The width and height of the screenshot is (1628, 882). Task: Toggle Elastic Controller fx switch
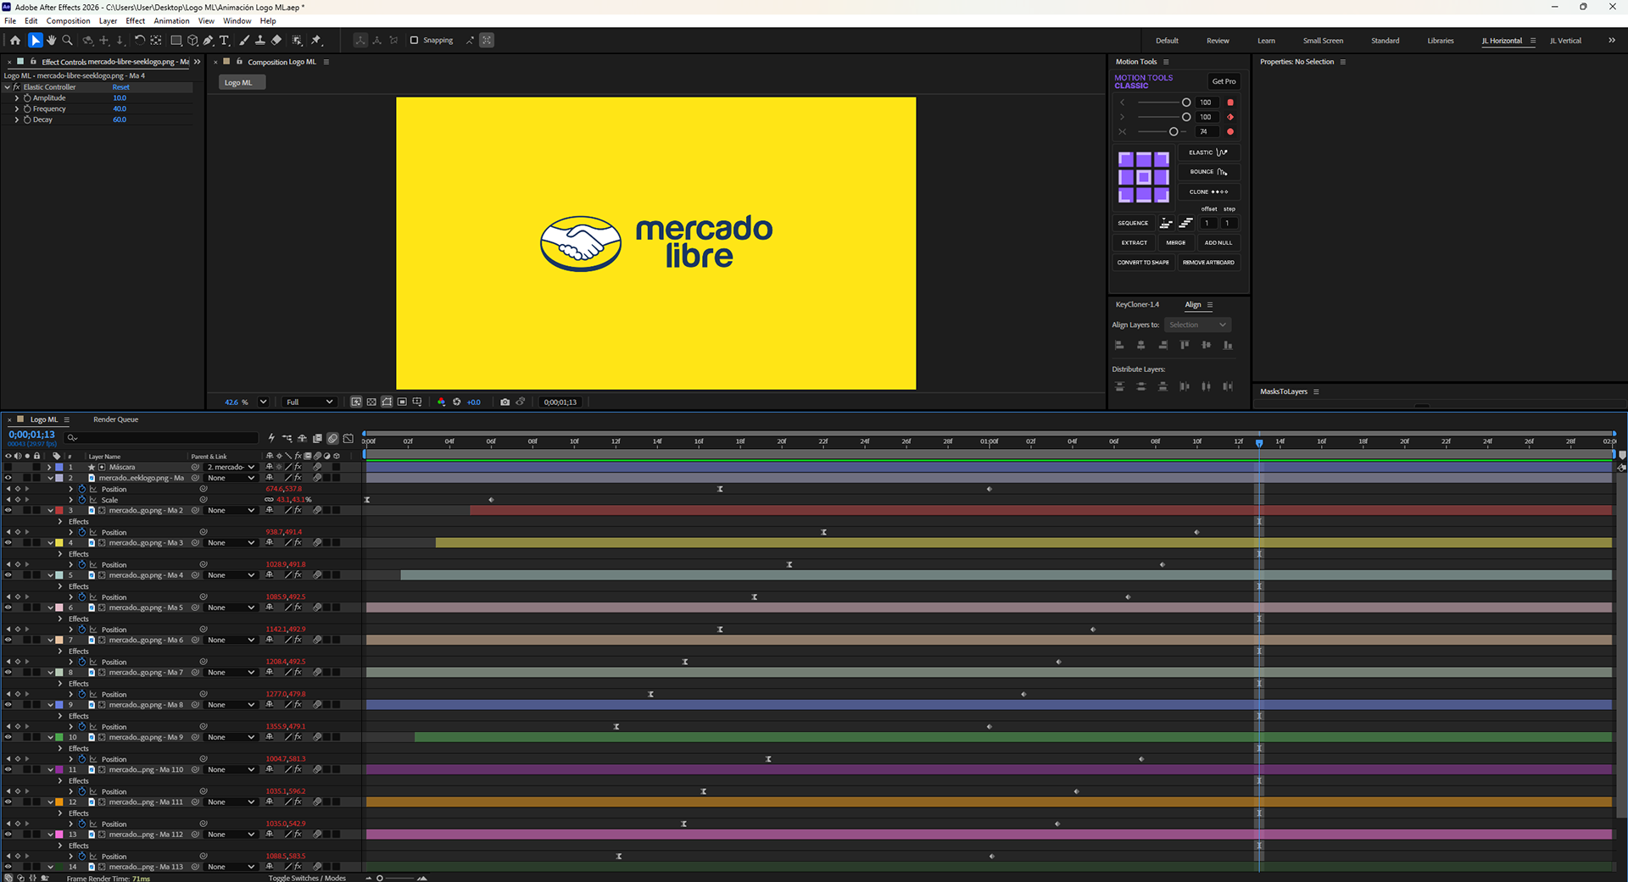click(x=16, y=87)
